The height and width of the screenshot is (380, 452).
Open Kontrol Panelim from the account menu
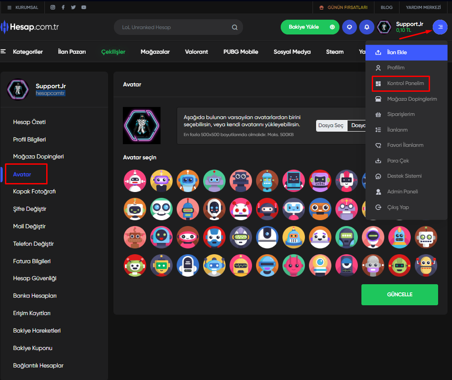406,83
